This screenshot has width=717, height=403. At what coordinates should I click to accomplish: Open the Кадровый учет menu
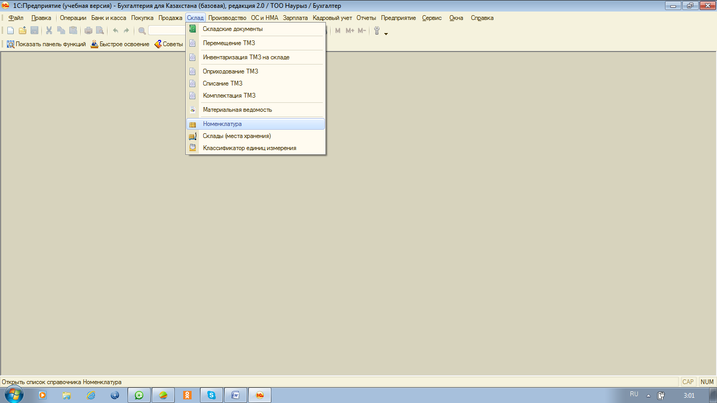tap(332, 18)
